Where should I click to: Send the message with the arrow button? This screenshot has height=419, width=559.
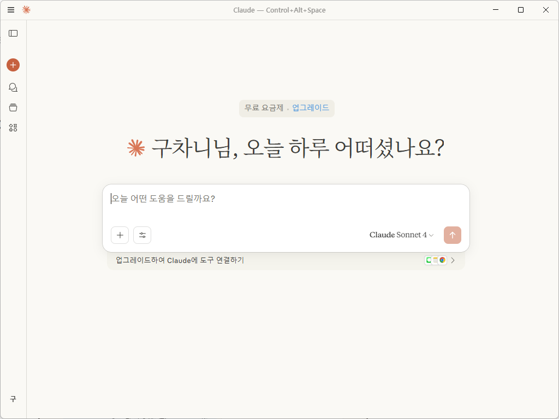(x=453, y=235)
